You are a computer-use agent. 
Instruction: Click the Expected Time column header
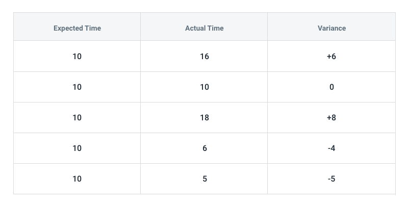77,27
